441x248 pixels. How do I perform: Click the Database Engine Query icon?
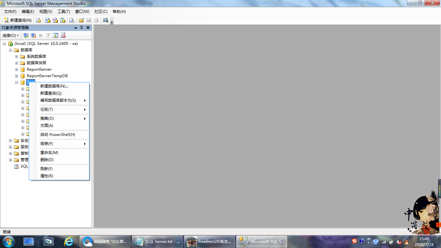[38, 20]
